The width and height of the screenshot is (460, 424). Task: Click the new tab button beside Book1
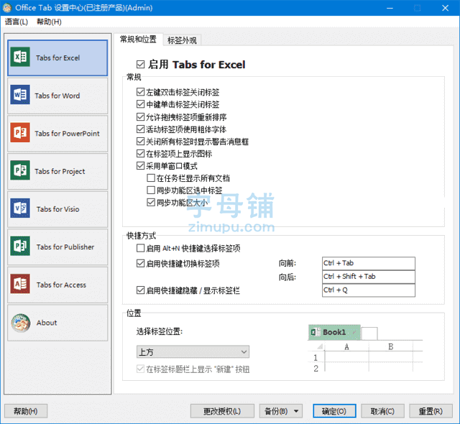(x=369, y=333)
